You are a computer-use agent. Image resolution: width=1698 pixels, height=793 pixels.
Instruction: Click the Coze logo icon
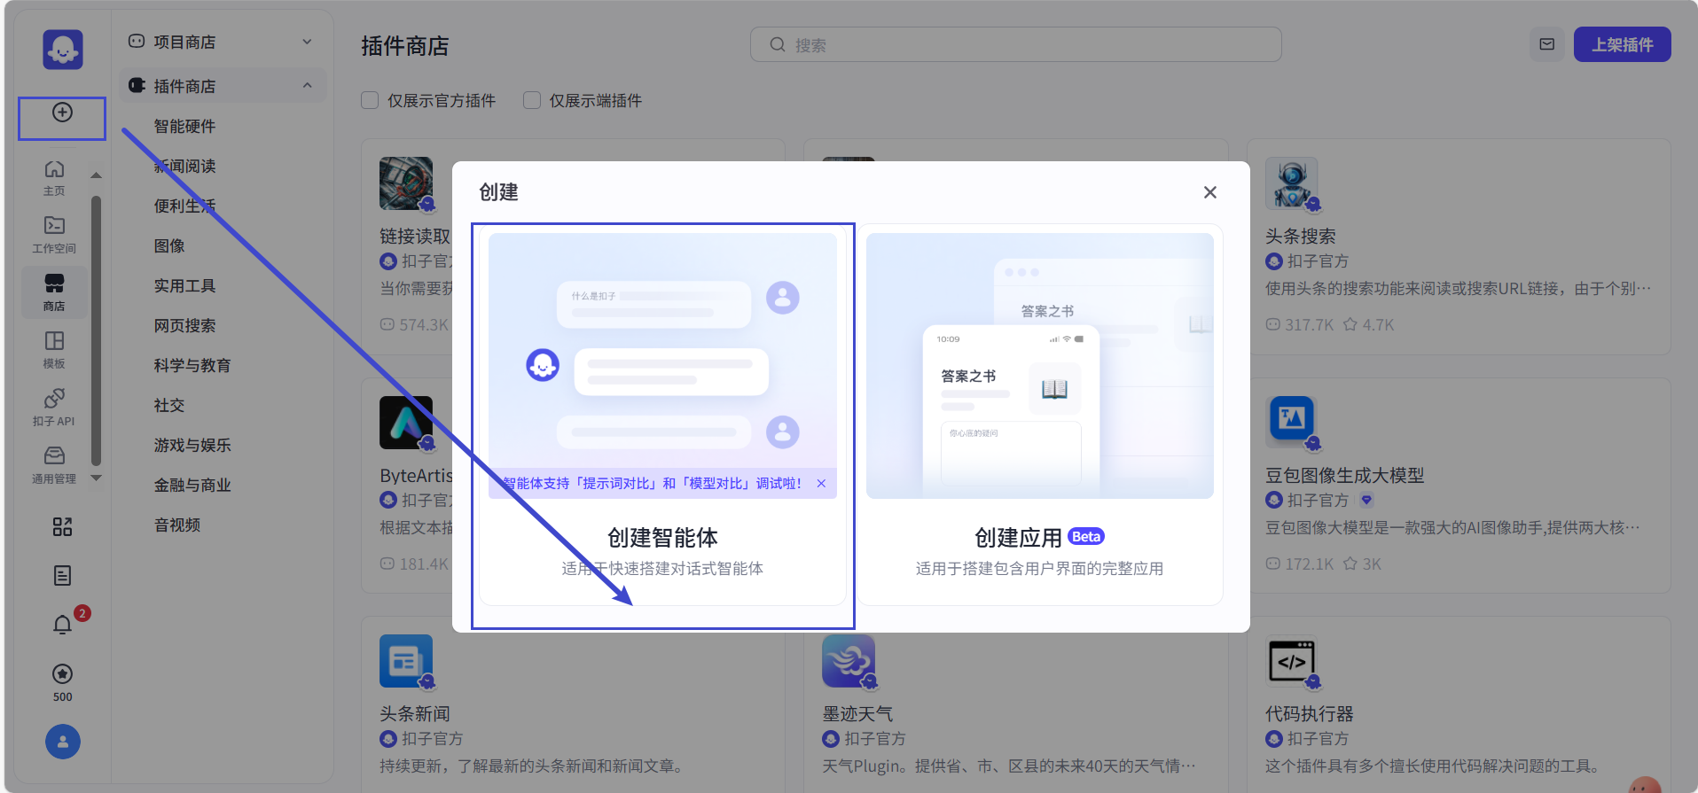click(63, 49)
